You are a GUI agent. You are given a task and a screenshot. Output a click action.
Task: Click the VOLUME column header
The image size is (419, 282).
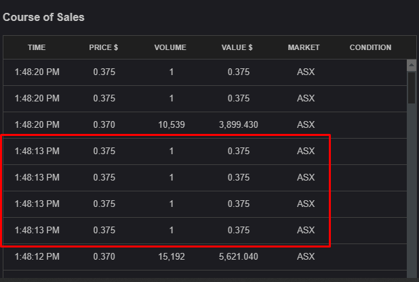(x=170, y=47)
